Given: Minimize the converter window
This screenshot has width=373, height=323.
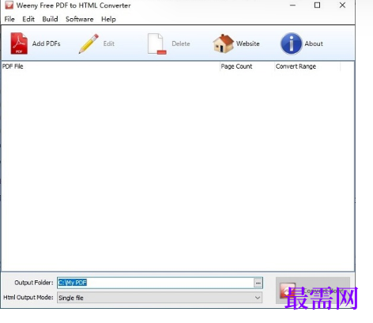Looking at the screenshot, I should point(292,6).
